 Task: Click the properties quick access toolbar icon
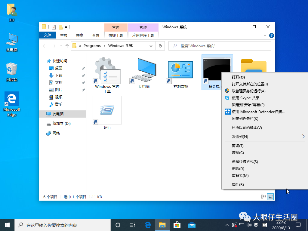click(x=54, y=27)
